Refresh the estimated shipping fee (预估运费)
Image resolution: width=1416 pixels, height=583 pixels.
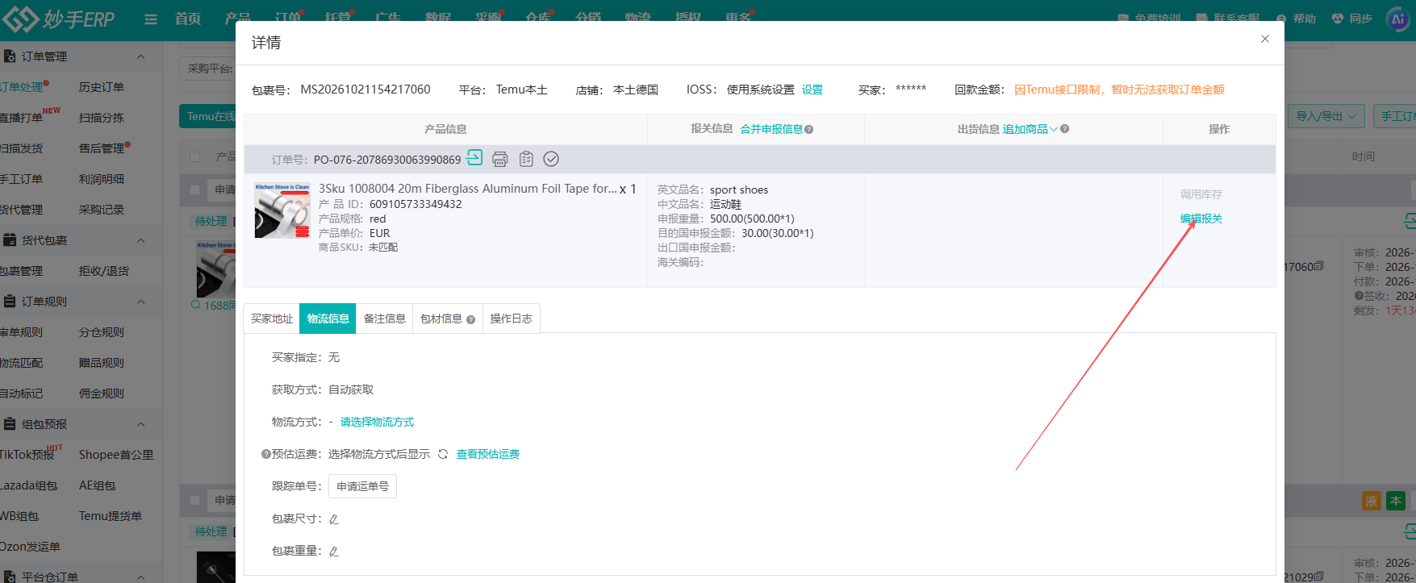[443, 454]
